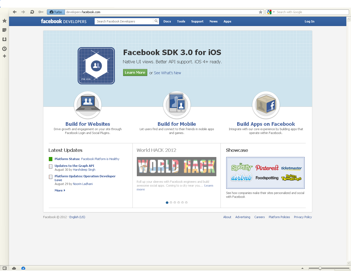
Task: Open the See What's New link
Action: coord(168,73)
